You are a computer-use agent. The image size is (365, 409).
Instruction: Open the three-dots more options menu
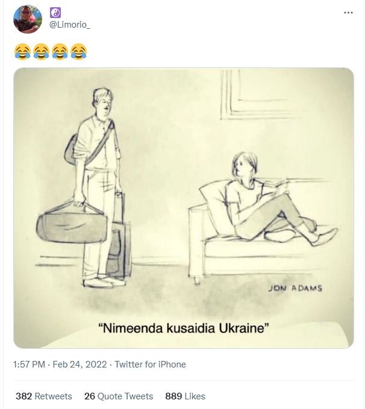point(348,13)
